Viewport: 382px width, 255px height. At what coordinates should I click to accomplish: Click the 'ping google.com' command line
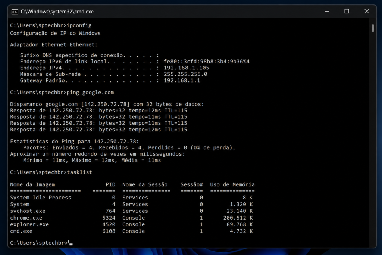click(62, 92)
